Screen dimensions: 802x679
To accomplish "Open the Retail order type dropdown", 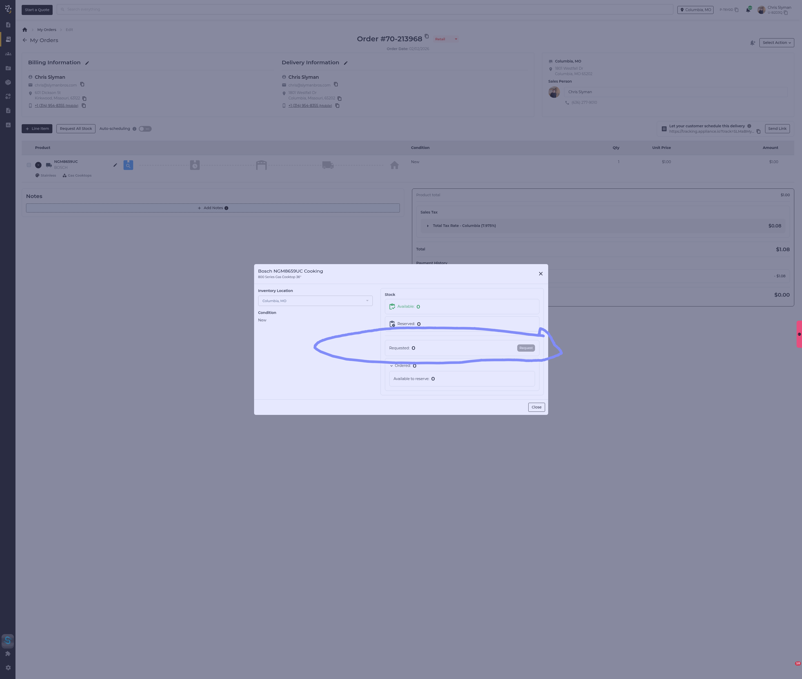I will [x=446, y=39].
